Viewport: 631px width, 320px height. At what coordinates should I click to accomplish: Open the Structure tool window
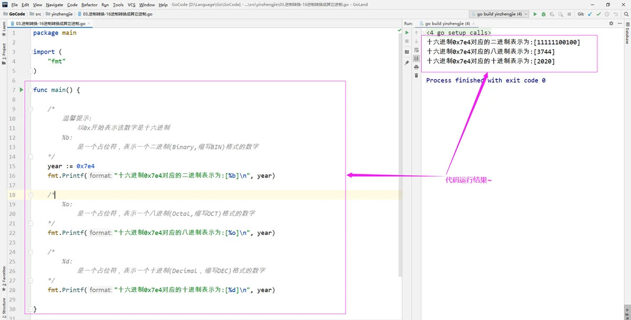pyautogui.click(x=4, y=307)
